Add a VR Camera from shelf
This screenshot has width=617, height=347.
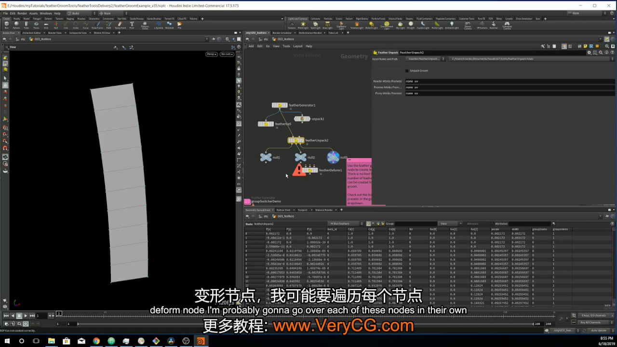point(482,26)
